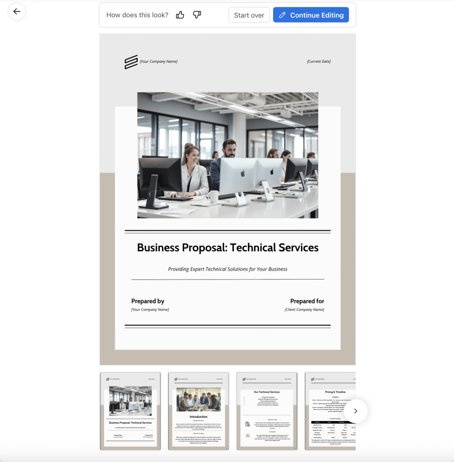The image size is (454, 462).
Task: Show next page thumbnails with arrow
Action: click(355, 411)
